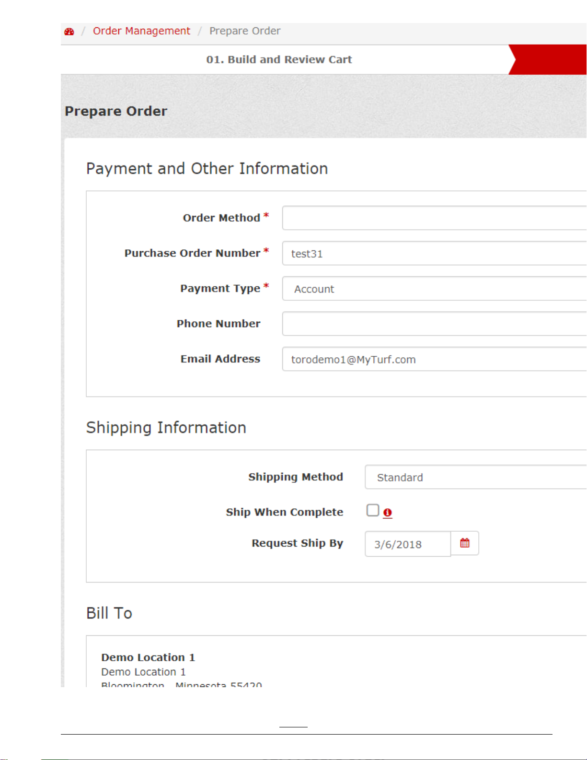Image resolution: width=587 pixels, height=760 pixels.
Task: Click the Shipping Information section heading
Action: (x=166, y=427)
